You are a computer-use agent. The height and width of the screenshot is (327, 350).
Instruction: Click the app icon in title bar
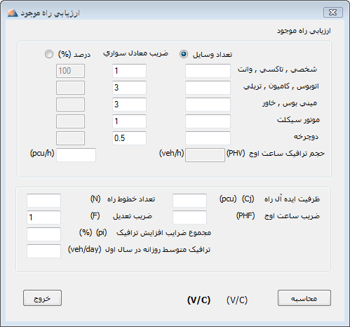point(13,13)
